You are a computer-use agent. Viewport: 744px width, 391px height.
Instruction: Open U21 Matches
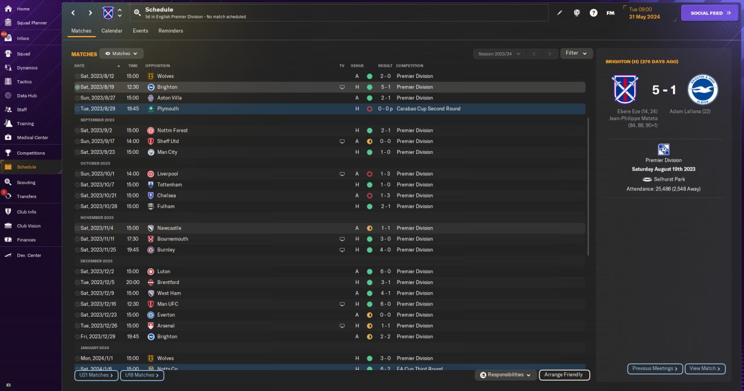pos(96,375)
